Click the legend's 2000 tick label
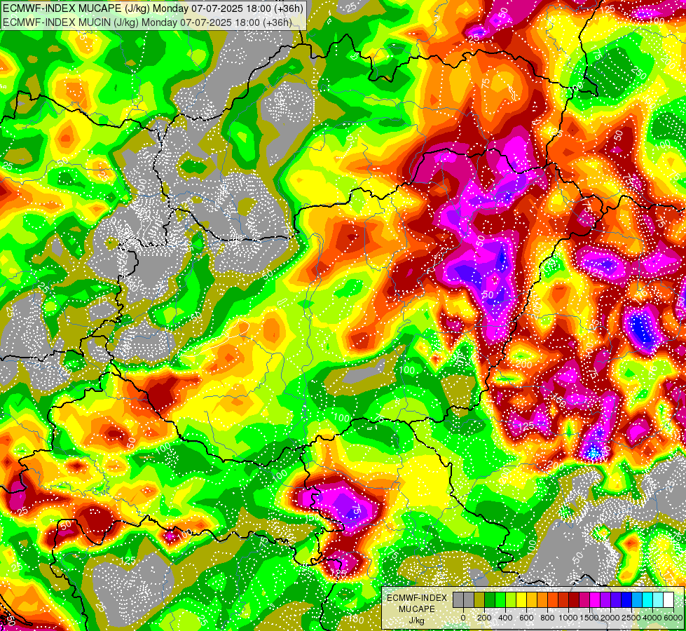 [x=610, y=618]
